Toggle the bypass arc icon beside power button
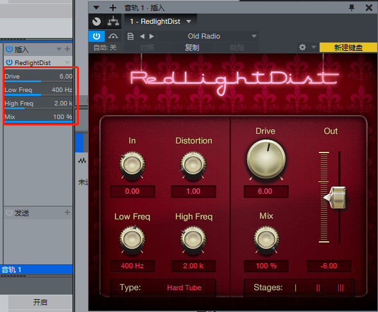The height and width of the screenshot is (312, 378). (113, 37)
